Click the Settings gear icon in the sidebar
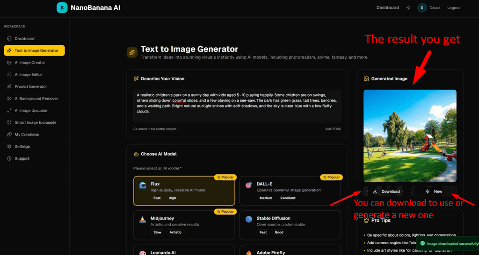479x255 pixels. coord(9,146)
